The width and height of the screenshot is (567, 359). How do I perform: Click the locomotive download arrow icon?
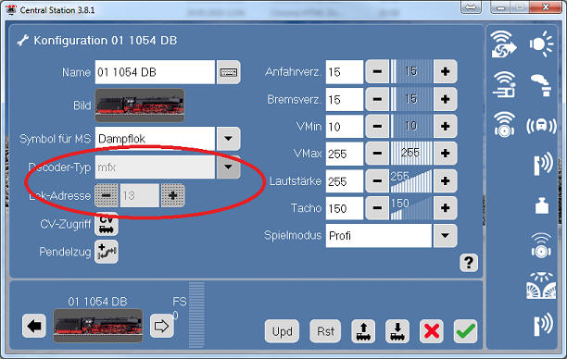(x=397, y=331)
